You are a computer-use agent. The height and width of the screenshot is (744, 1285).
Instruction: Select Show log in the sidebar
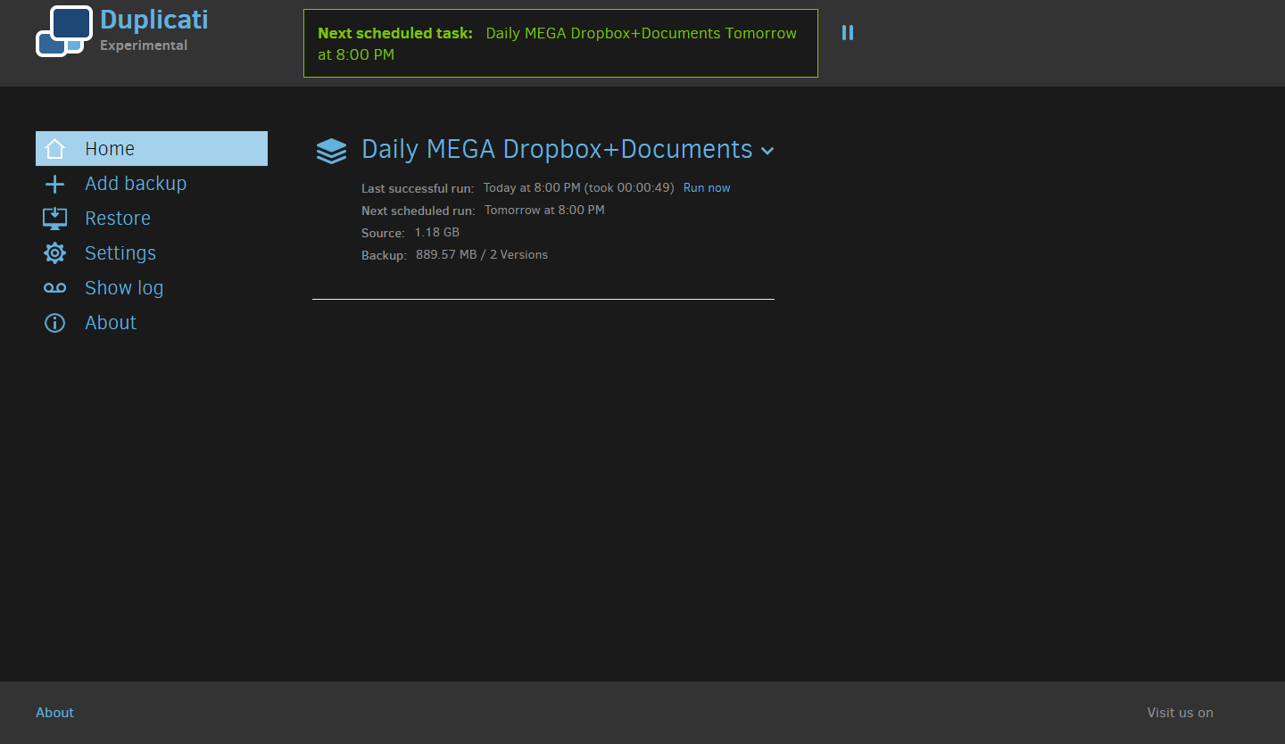click(152, 288)
